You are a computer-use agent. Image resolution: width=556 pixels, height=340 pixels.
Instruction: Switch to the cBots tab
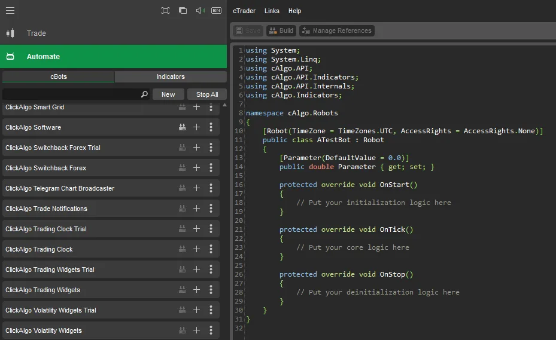point(59,76)
